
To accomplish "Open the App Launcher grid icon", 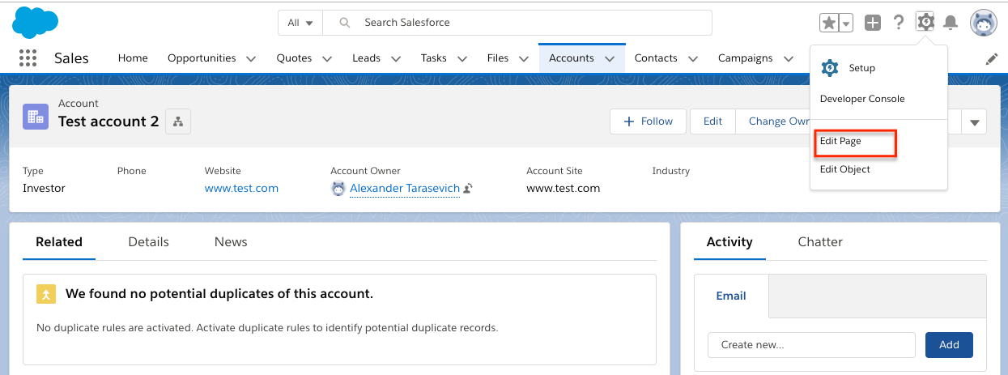I will (28, 58).
